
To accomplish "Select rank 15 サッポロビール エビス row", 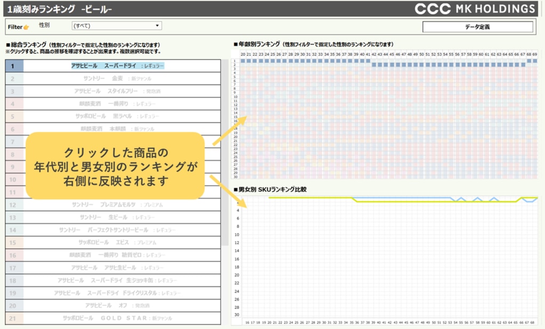I will (113, 242).
